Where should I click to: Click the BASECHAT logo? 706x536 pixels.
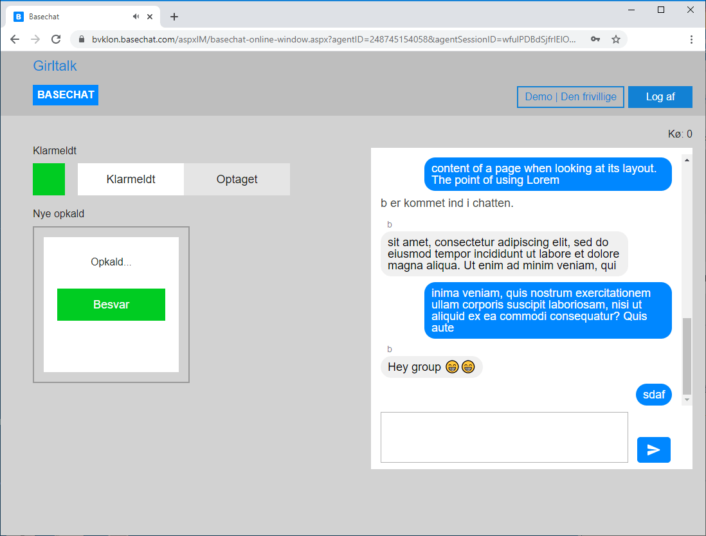click(x=66, y=95)
